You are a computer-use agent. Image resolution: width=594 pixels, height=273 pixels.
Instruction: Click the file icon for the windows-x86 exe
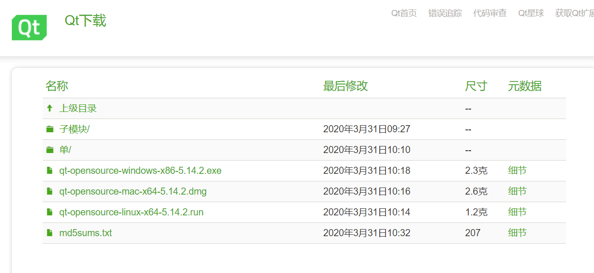[x=50, y=171]
